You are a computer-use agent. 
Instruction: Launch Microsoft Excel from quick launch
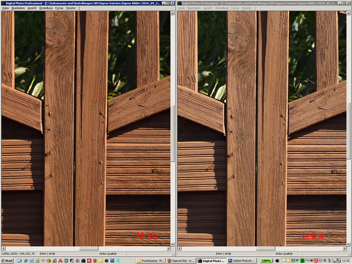37,261
